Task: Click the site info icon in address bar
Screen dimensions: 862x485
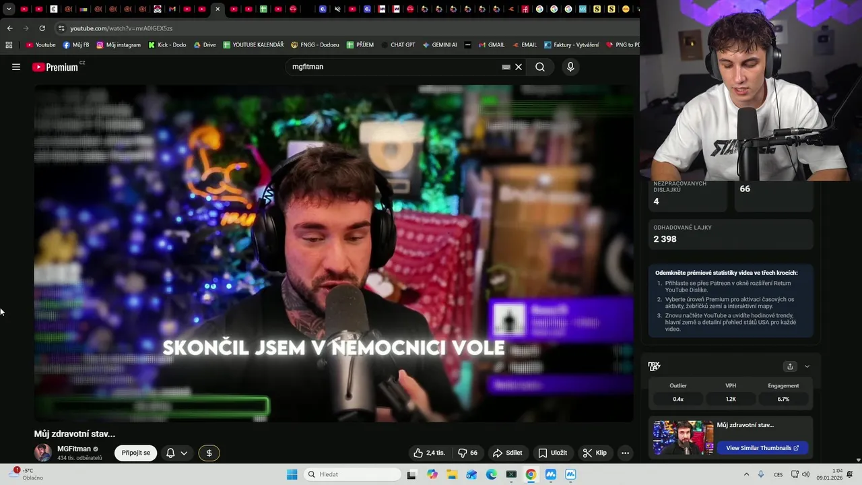Action: 61,28
